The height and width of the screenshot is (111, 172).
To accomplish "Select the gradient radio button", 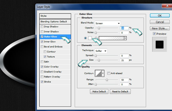I will (96, 38).
